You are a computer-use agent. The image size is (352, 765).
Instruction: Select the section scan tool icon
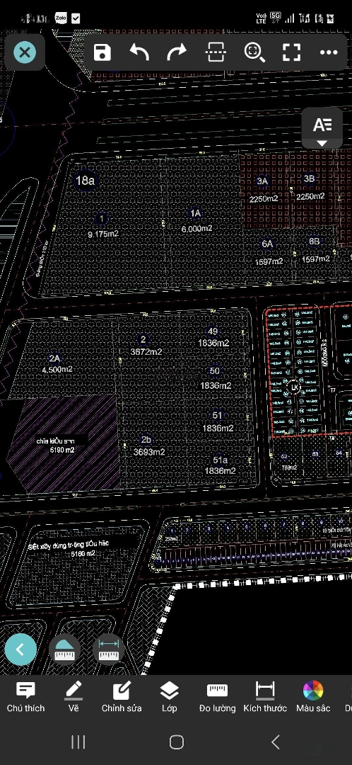(x=216, y=52)
